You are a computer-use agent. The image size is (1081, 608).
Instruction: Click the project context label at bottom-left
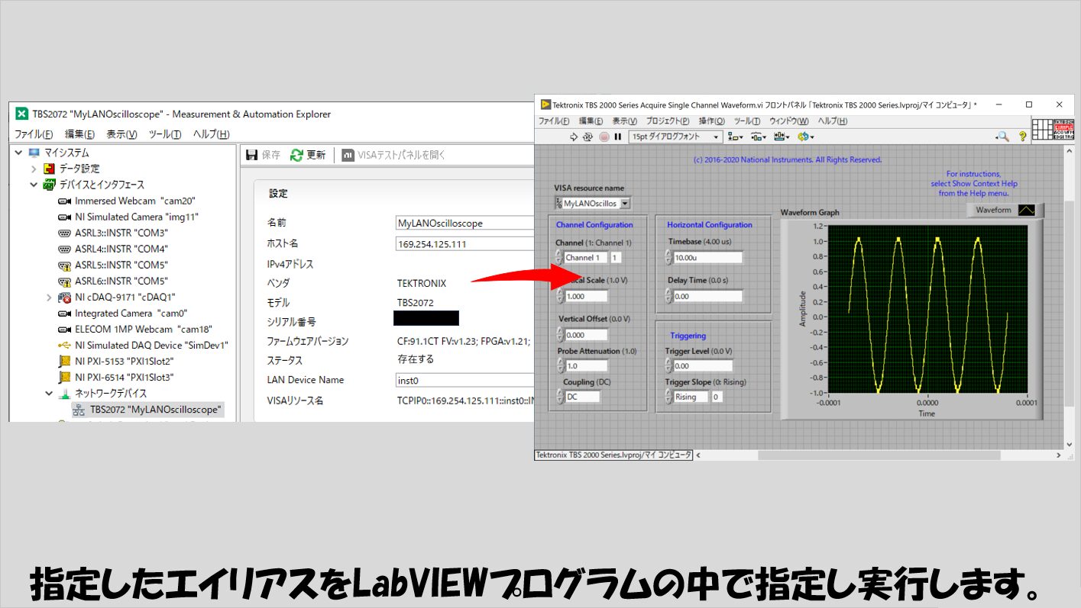(613, 455)
